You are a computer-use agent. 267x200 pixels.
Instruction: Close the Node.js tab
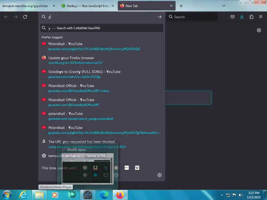click(113, 6)
